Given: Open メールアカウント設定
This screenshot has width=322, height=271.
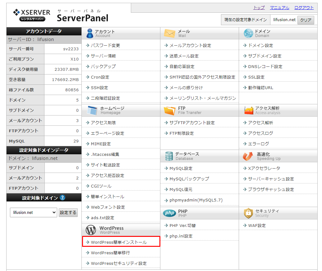Looking at the screenshot, I should 190,45.
